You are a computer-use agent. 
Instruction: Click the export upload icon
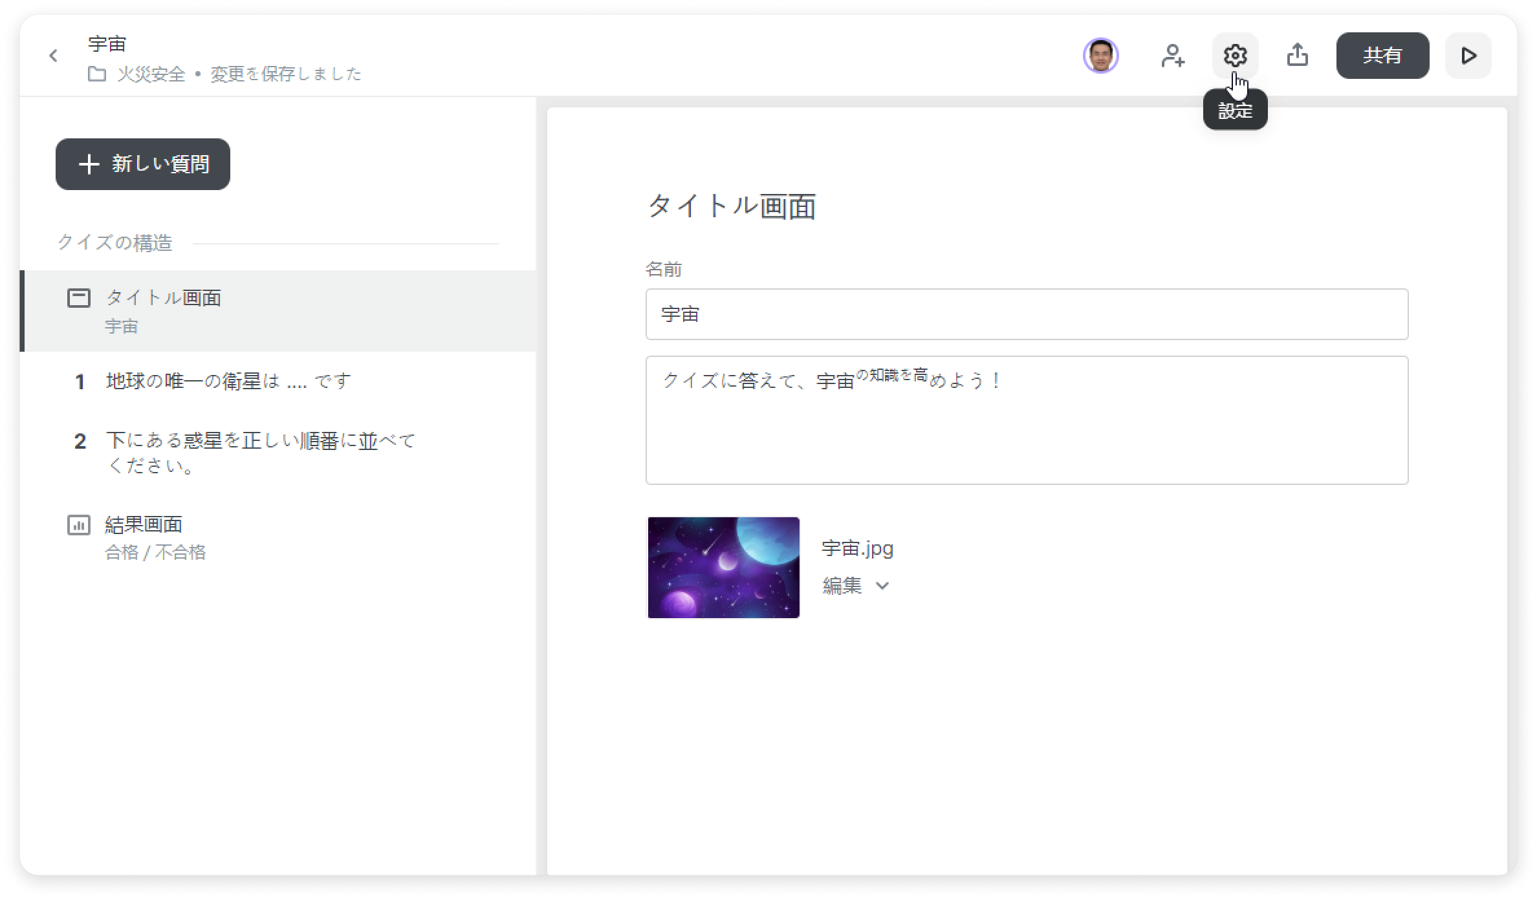click(x=1297, y=56)
